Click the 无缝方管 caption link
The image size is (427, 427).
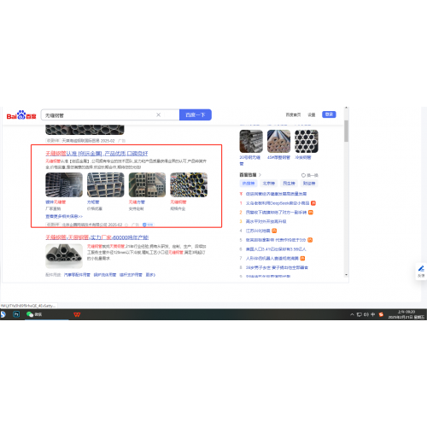(x=137, y=202)
